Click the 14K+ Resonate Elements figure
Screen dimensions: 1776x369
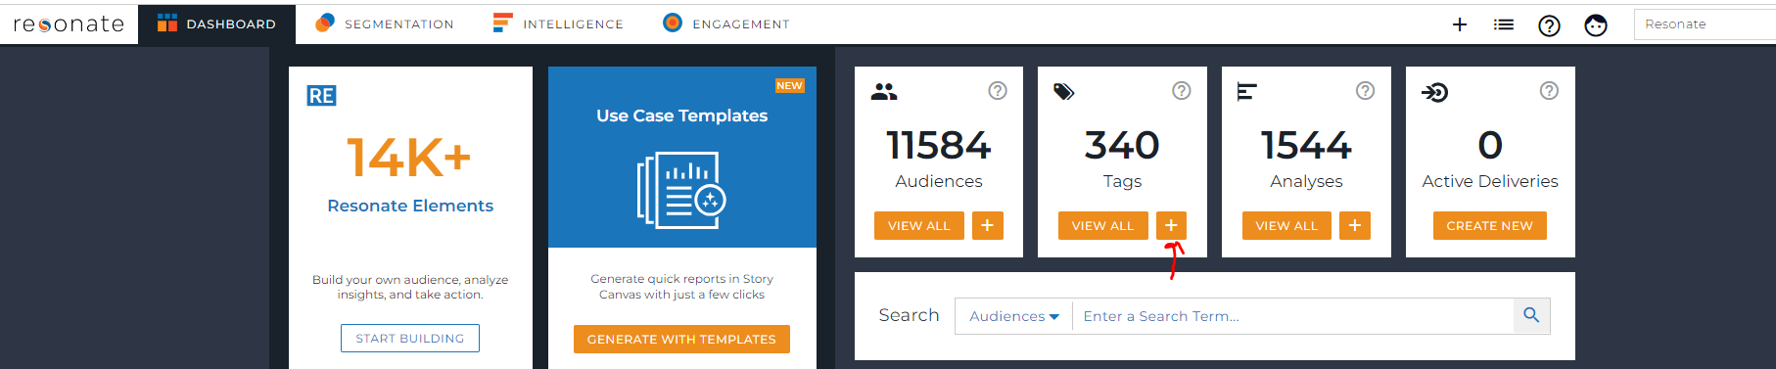coord(409,157)
